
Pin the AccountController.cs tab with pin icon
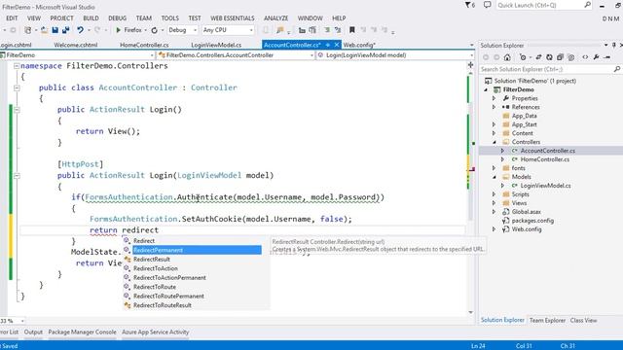(328, 45)
